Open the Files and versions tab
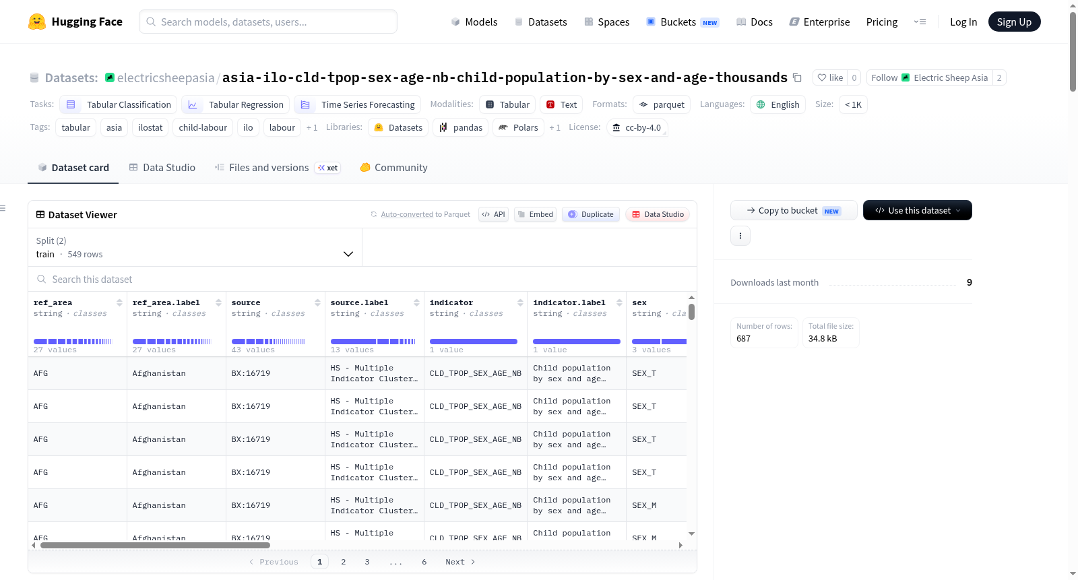Image resolution: width=1078 pixels, height=580 pixels. [278, 168]
